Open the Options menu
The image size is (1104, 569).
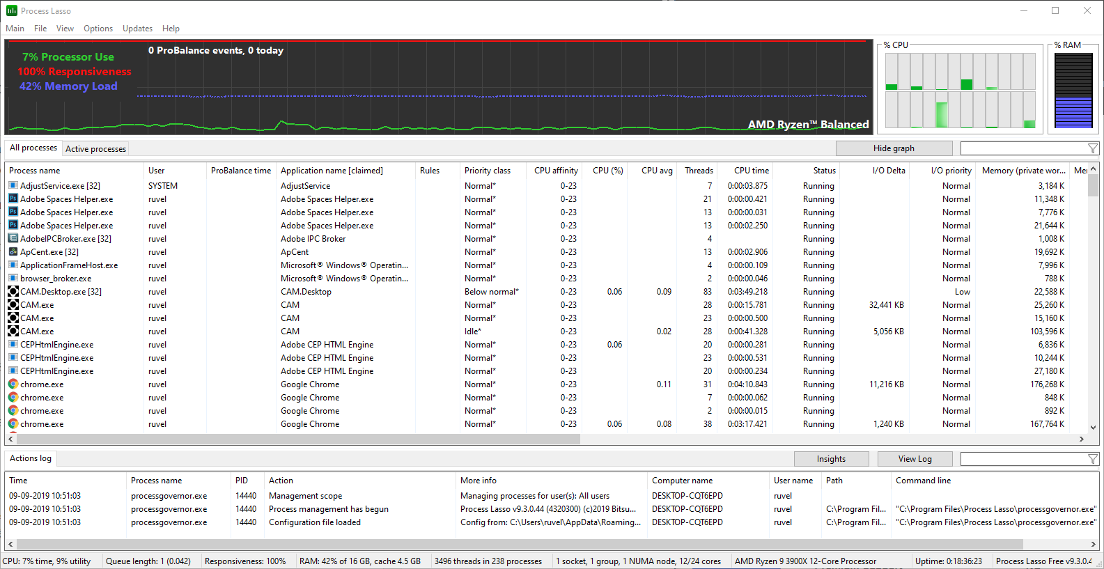pos(98,29)
